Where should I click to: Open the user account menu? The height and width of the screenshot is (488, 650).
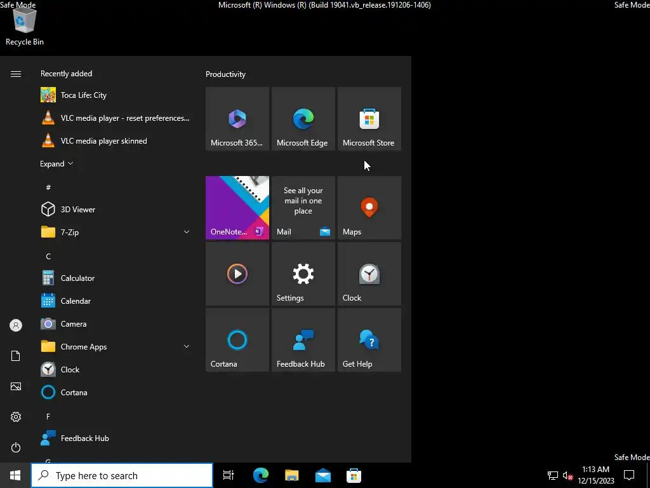(x=16, y=325)
